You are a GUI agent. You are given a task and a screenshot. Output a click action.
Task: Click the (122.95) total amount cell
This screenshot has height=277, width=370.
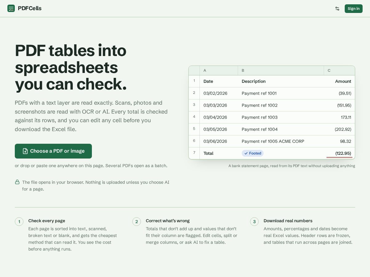click(339, 153)
